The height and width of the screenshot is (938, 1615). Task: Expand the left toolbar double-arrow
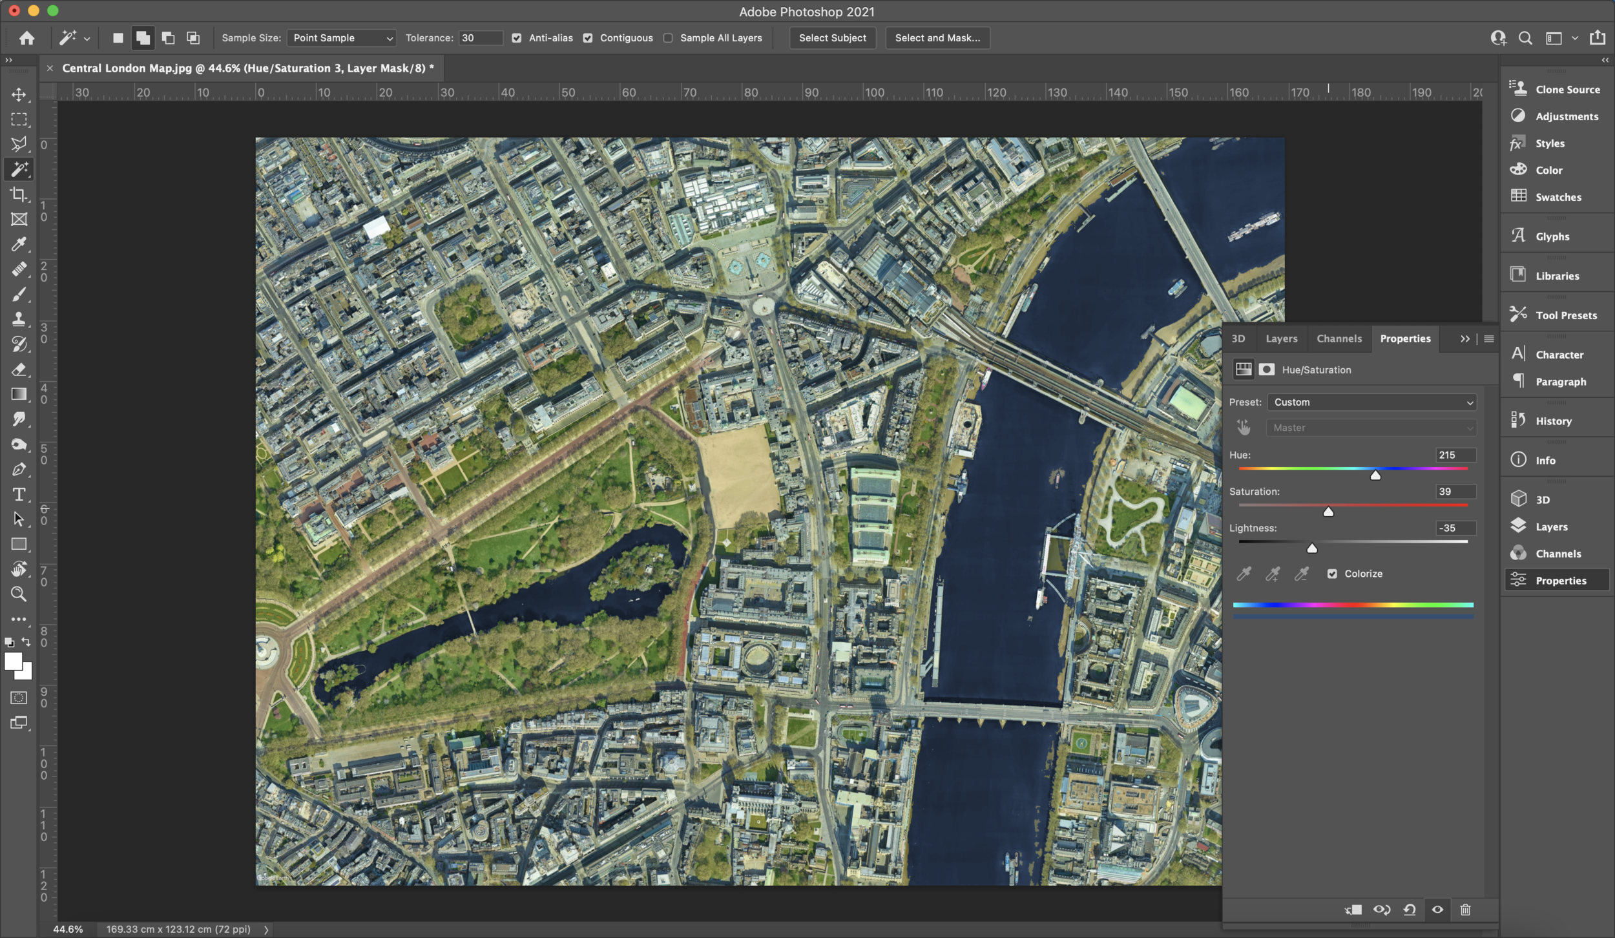click(x=8, y=60)
